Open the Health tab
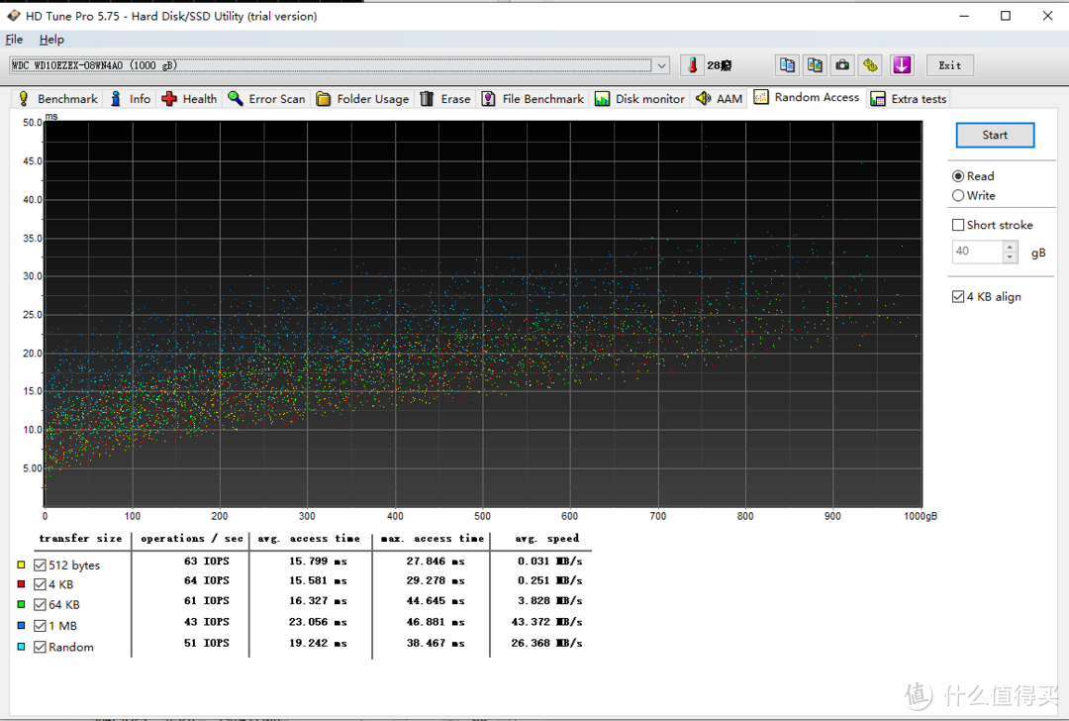This screenshot has height=721, width=1069. (190, 99)
